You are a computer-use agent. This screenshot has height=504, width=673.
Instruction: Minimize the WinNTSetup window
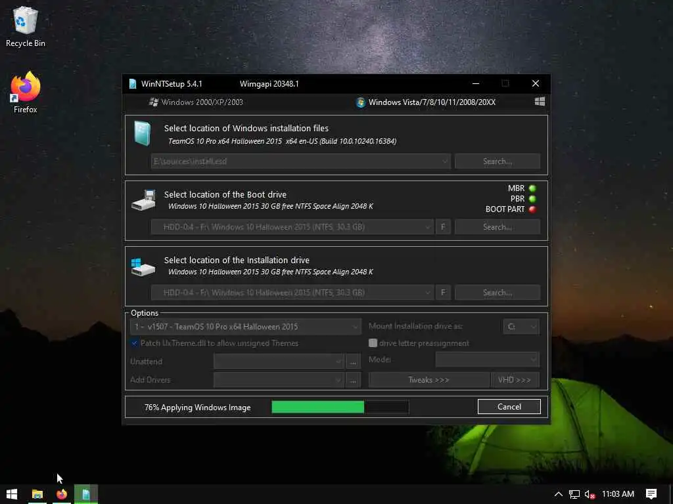pos(476,83)
